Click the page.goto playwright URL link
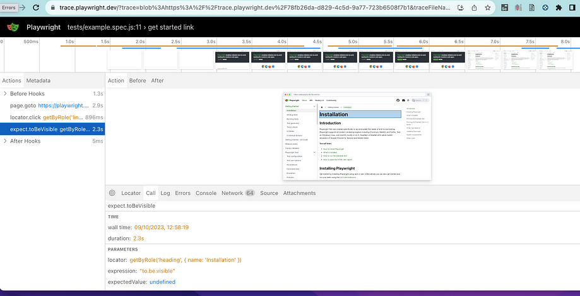Viewport: 580px width, 296px height. pyautogui.click(x=64, y=105)
